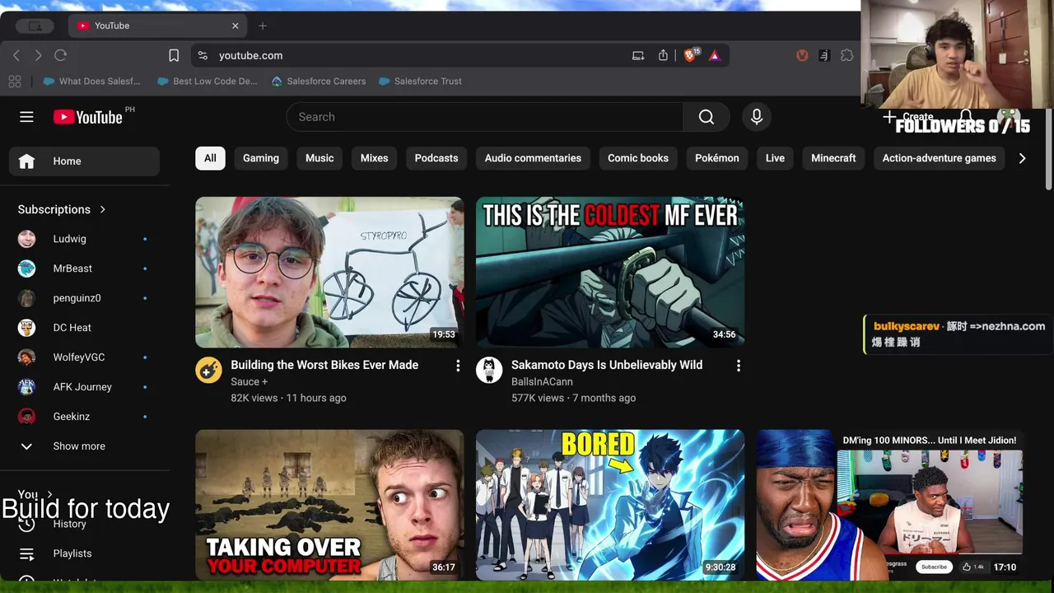Click the Ludwig channel avatar

pyautogui.click(x=27, y=239)
